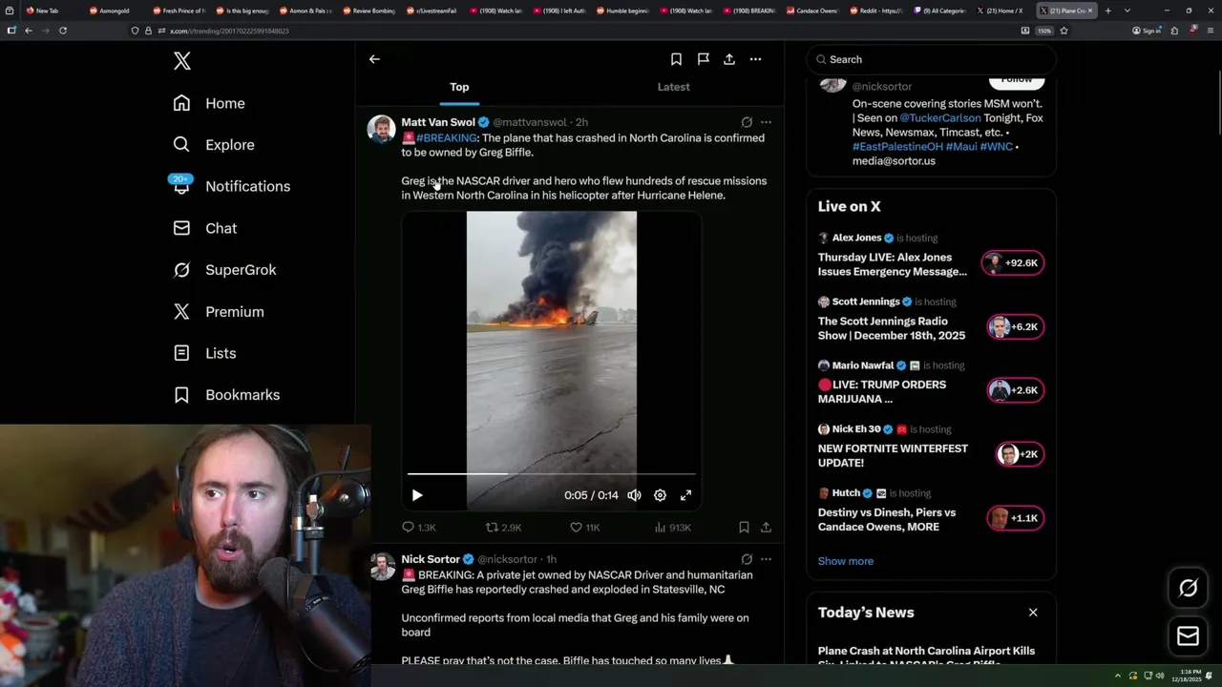Open the Alex Jones live broadcast
The image size is (1222, 687).
coord(893,264)
